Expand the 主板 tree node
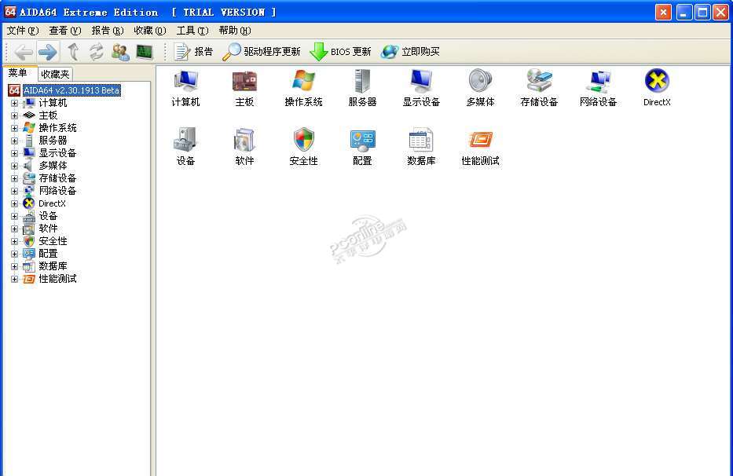The width and height of the screenshot is (733, 476). coord(14,115)
